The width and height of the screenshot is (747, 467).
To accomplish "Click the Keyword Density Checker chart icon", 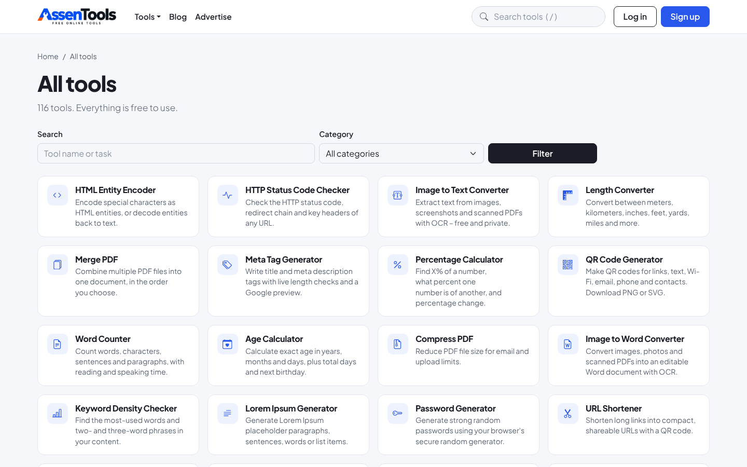I will click(58, 414).
